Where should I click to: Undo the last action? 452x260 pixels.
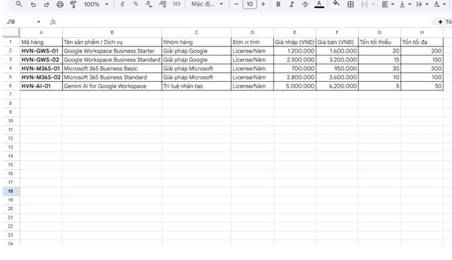33,5
